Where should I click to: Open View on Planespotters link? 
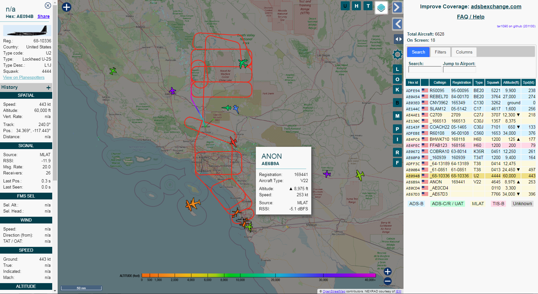click(x=24, y=77)
